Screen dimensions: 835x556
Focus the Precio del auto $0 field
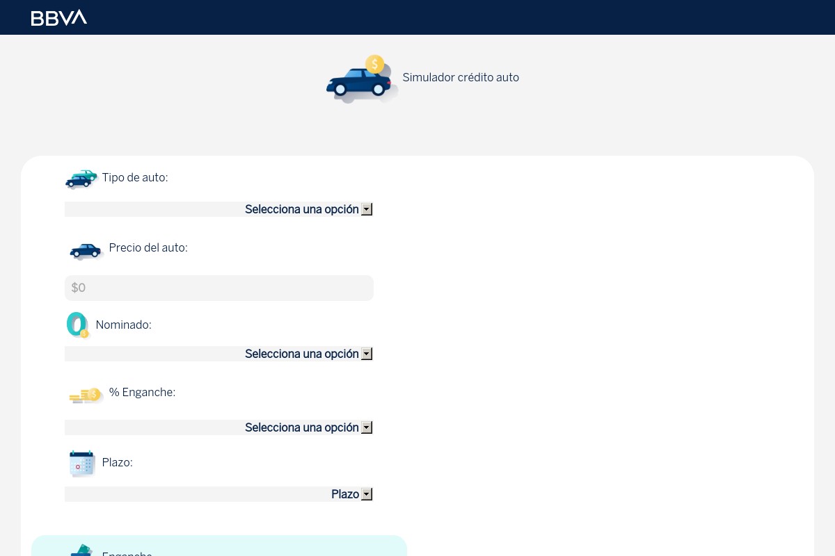219,288
